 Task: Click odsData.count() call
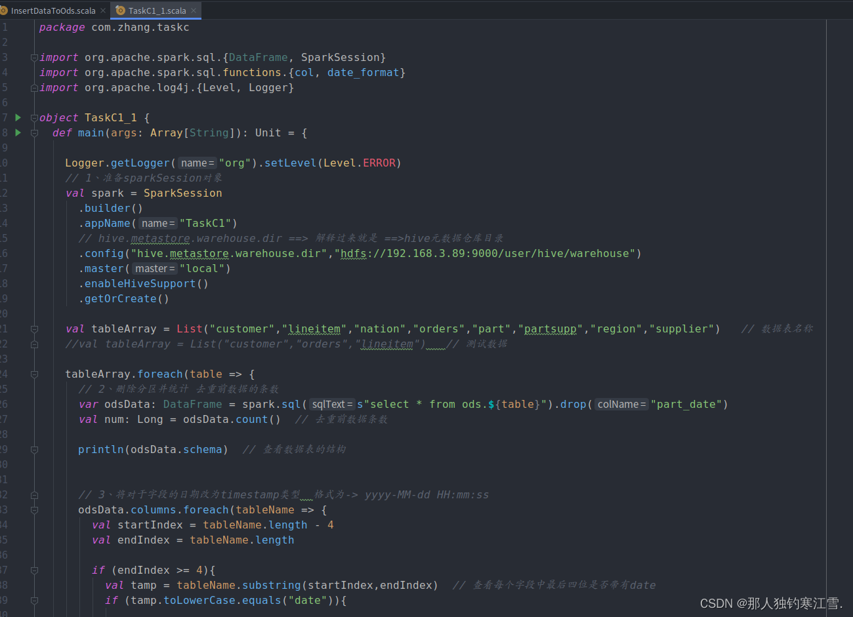[232, 420]
